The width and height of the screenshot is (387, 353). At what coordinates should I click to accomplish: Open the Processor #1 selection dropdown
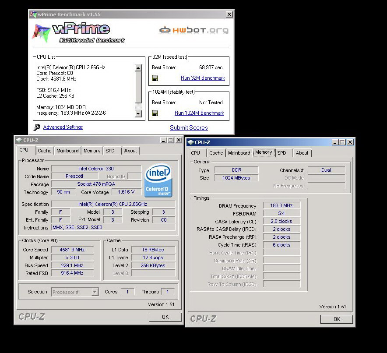(95, 292)
